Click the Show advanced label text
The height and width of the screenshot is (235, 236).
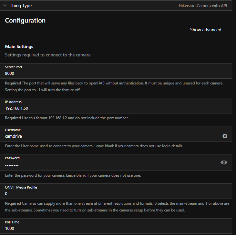pyautogui.click(x=205, y=30)
